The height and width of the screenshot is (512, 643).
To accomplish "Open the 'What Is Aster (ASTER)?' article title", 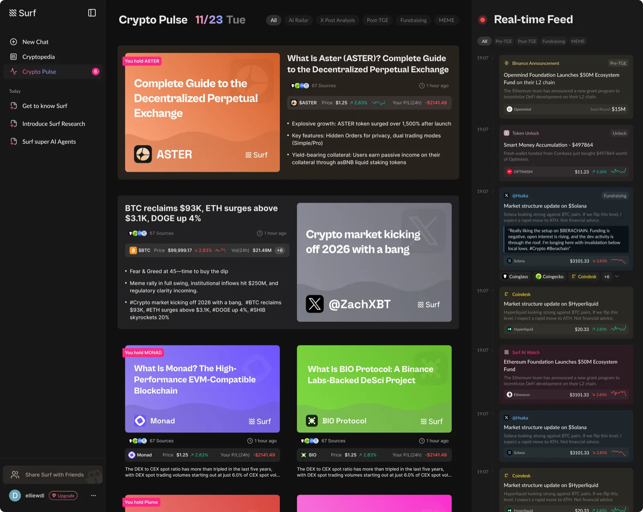I will pyautogui.click(x=368, y=64).
